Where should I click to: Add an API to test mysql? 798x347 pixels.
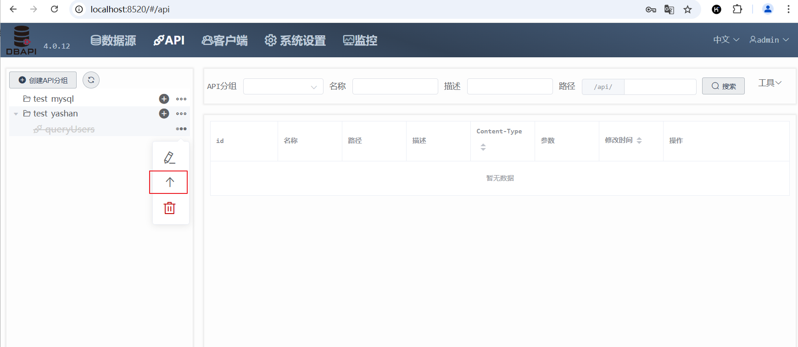coord(164,99)
